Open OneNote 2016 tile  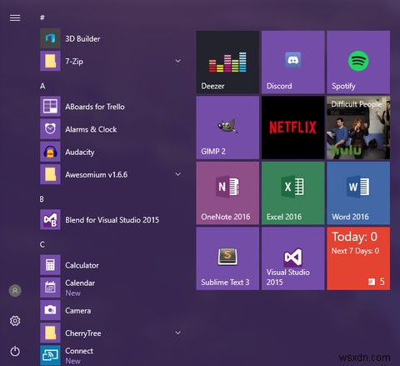(227, 193)
